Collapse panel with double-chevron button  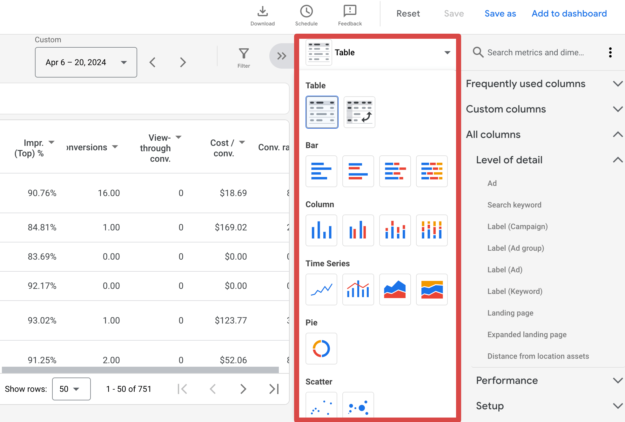pos(282,56)
